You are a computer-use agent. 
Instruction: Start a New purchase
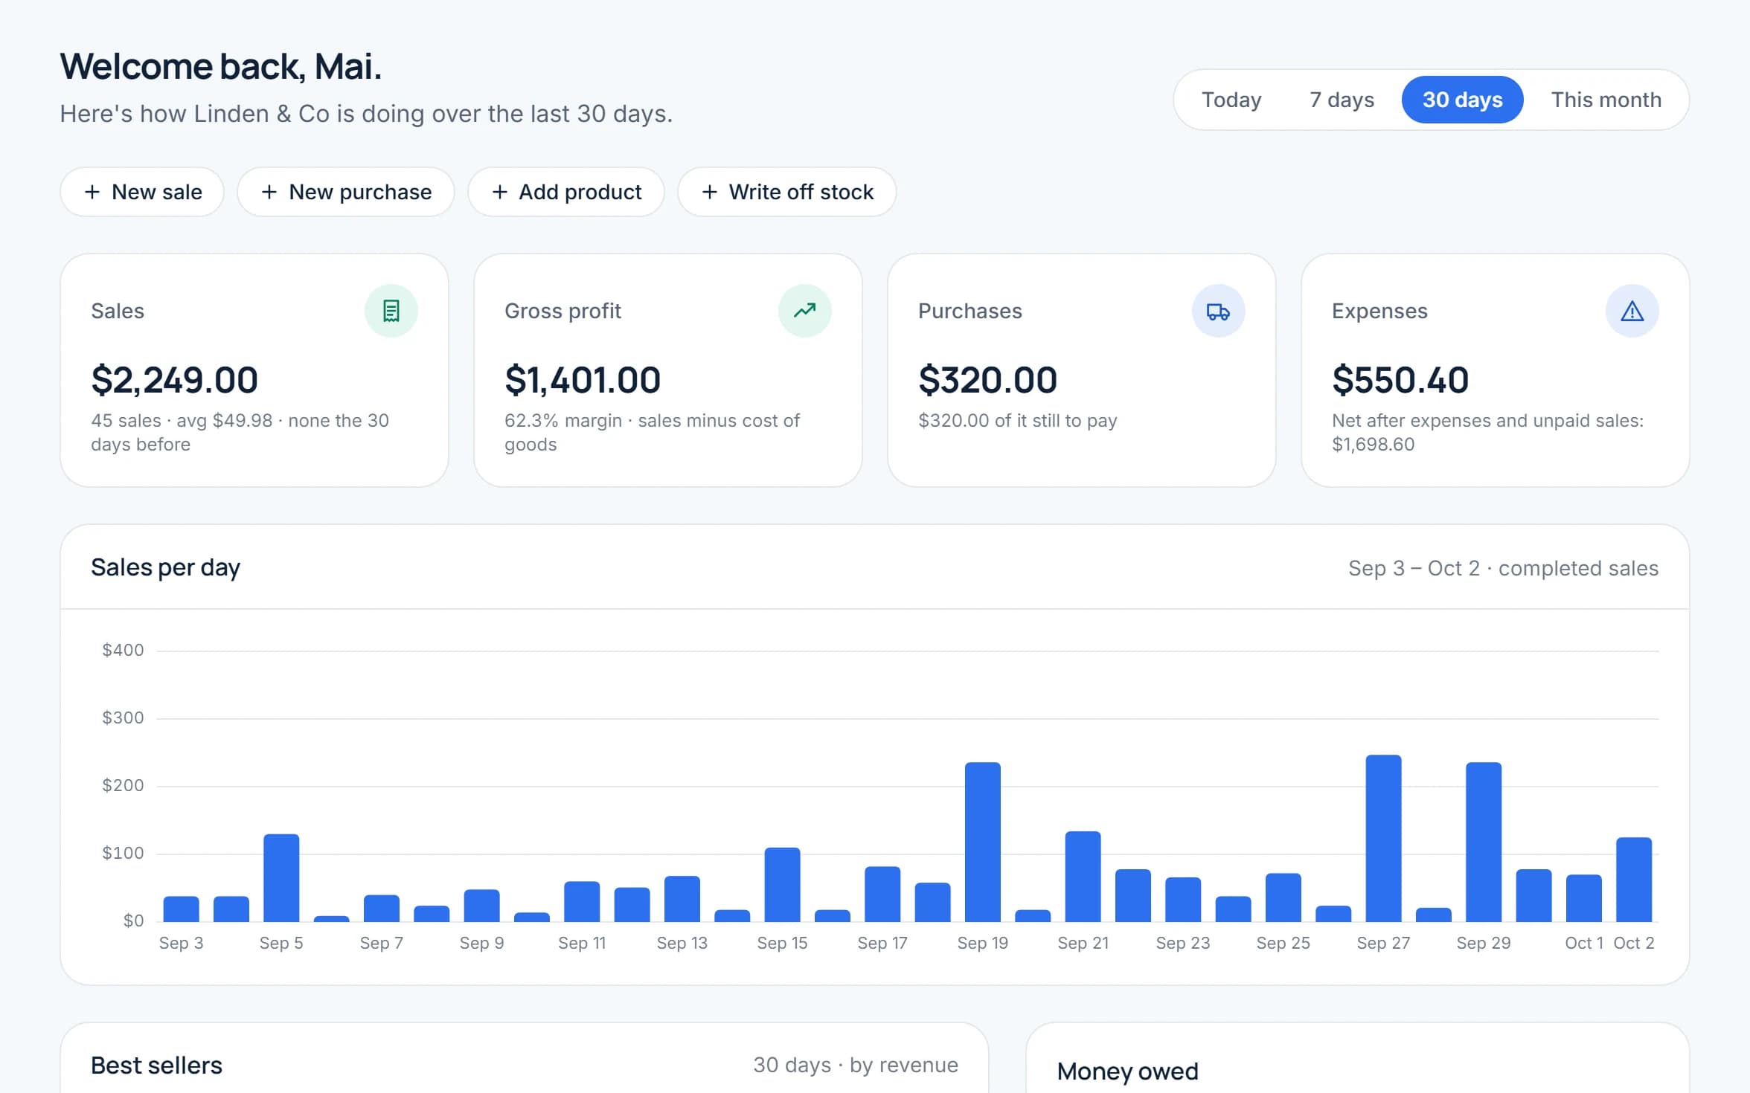[x=346, y=192]
